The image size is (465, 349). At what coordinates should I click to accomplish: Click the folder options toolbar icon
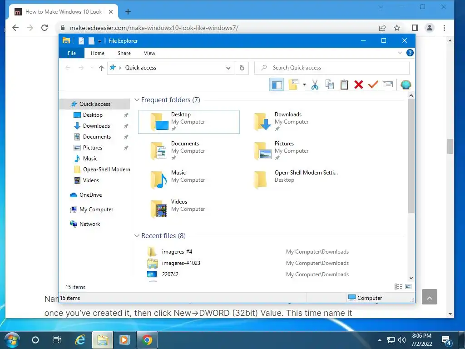click(x=293, y=85)
